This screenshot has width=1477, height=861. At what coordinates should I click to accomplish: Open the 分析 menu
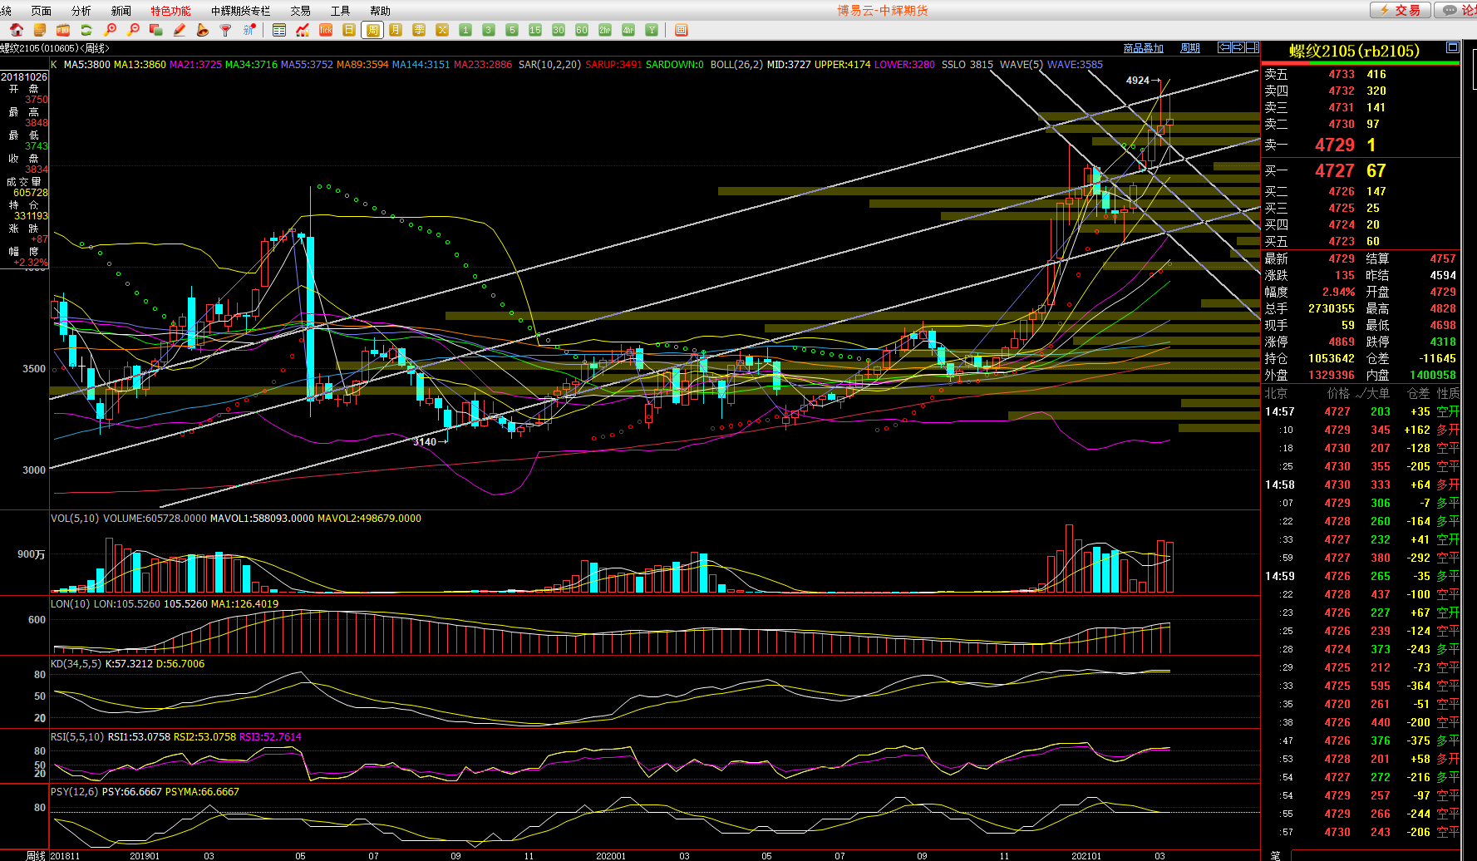click(x=81, y=11)
